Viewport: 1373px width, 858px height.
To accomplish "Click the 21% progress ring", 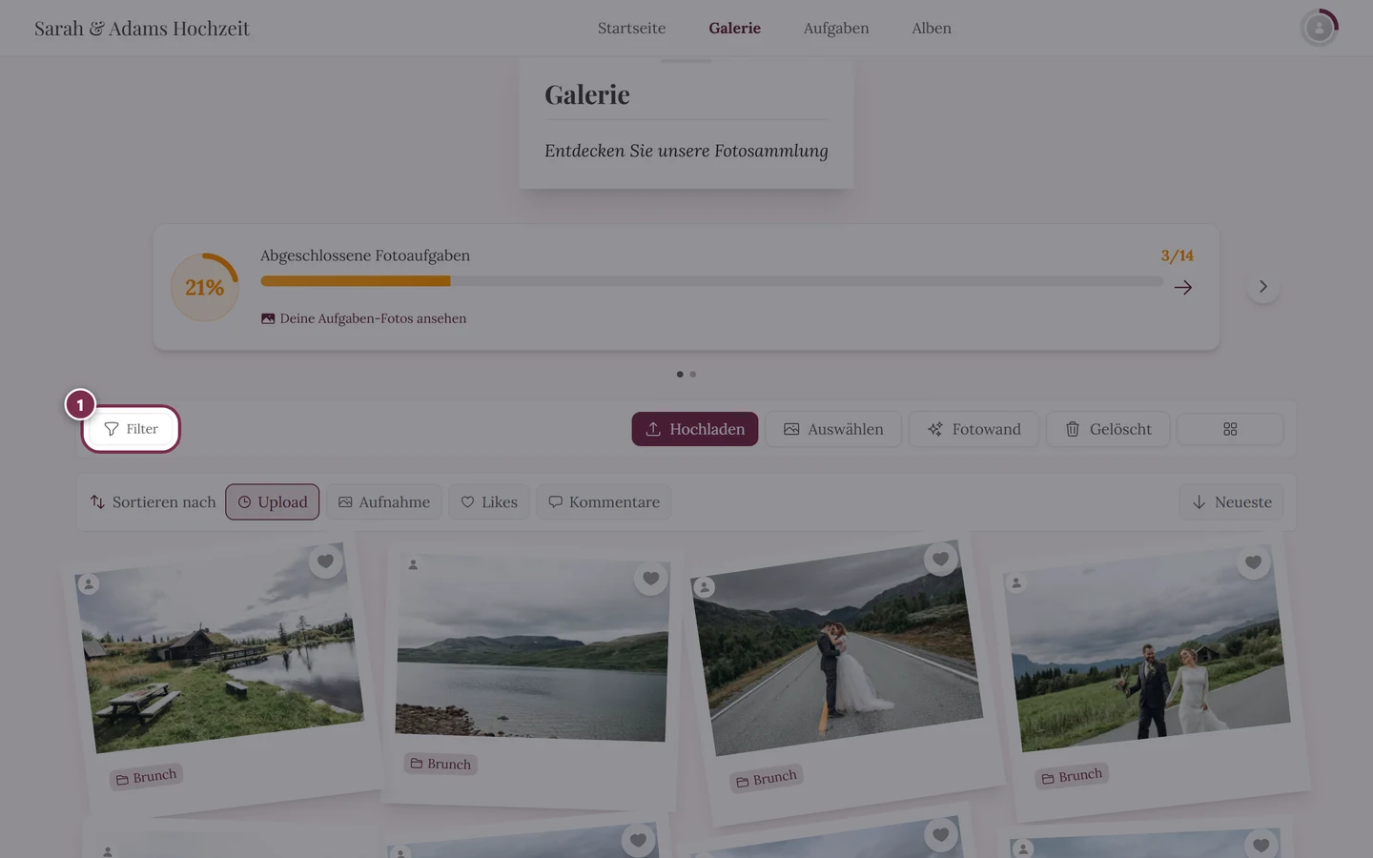I will [205, 287].
